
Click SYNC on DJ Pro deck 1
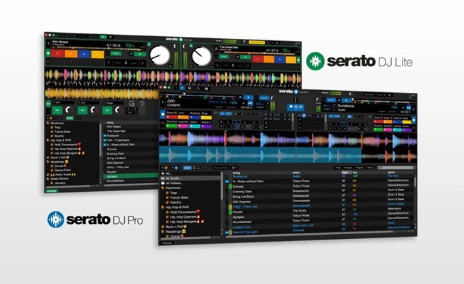pyautogui.click(x=263, y=98)
